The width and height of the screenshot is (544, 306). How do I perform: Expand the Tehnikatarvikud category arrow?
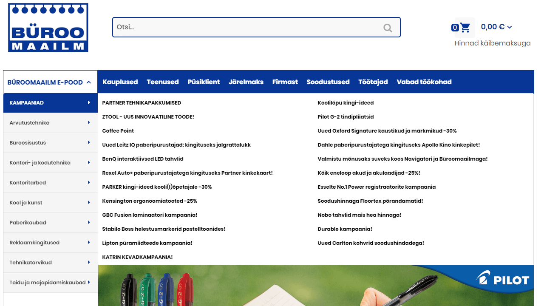point(89,262)
